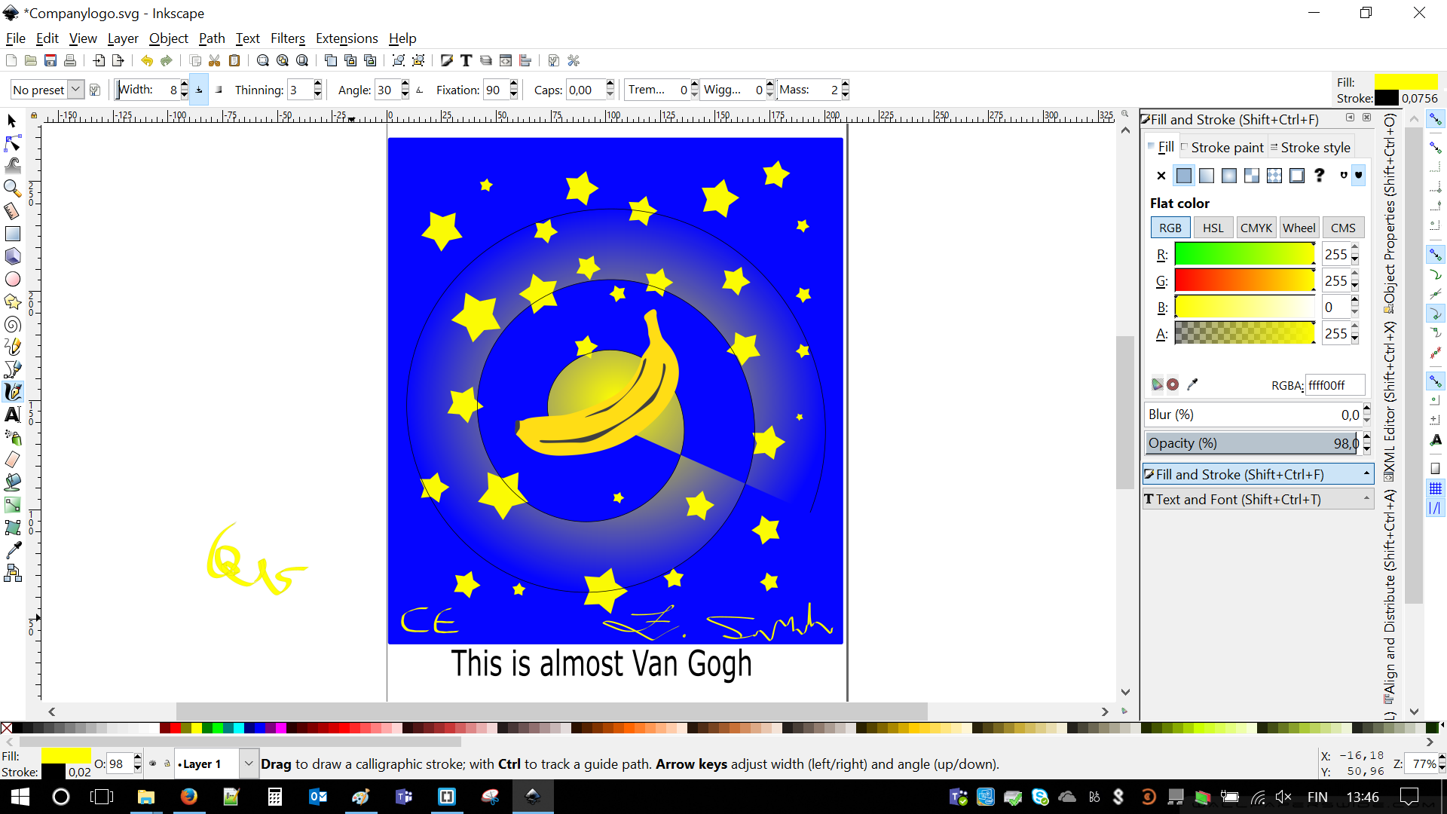Open the Print document icon
Viewport: 1447px width, 814px height.
tap(70, 60)
